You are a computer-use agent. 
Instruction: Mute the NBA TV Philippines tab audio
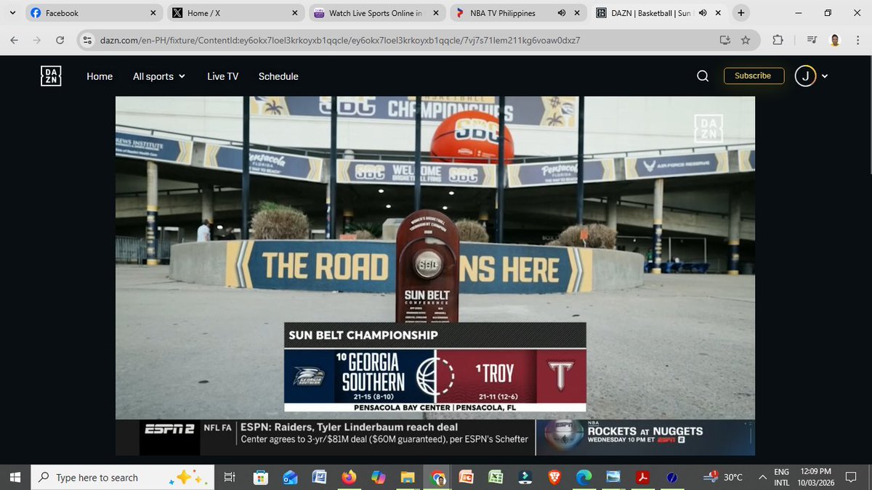tap(562, 13)
